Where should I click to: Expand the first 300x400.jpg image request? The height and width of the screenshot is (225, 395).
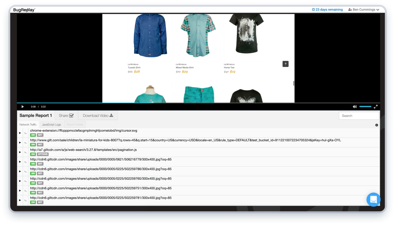pos(20,162)
